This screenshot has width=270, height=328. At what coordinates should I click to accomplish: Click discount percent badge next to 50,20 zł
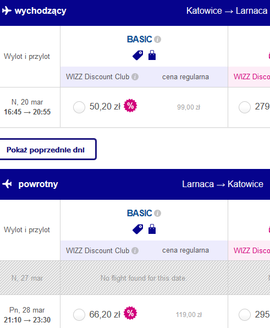[130, 106]
